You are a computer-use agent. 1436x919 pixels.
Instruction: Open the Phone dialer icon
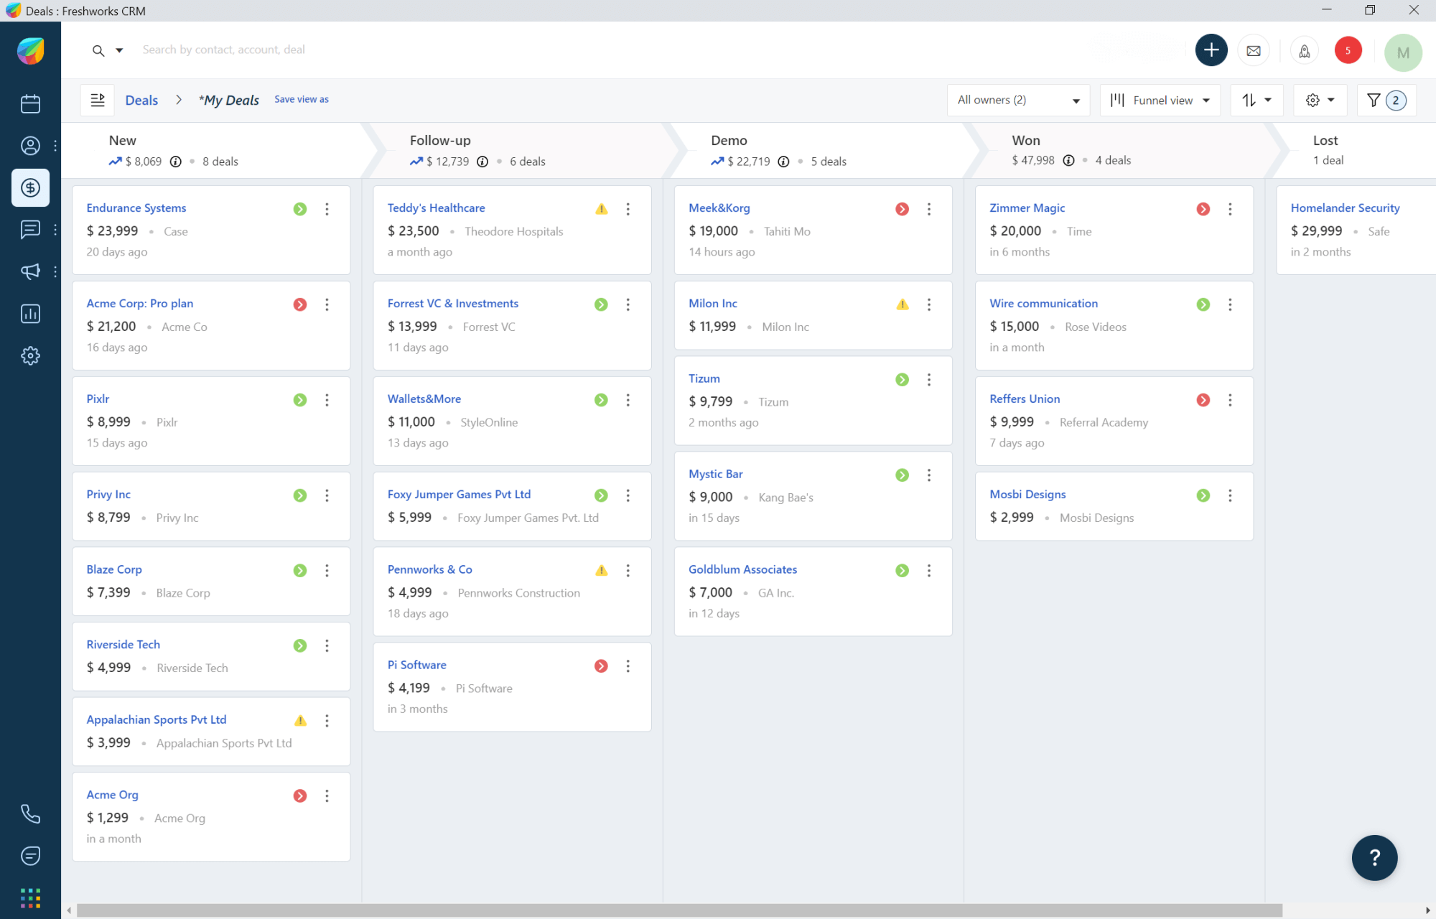[x=30, y=813]
